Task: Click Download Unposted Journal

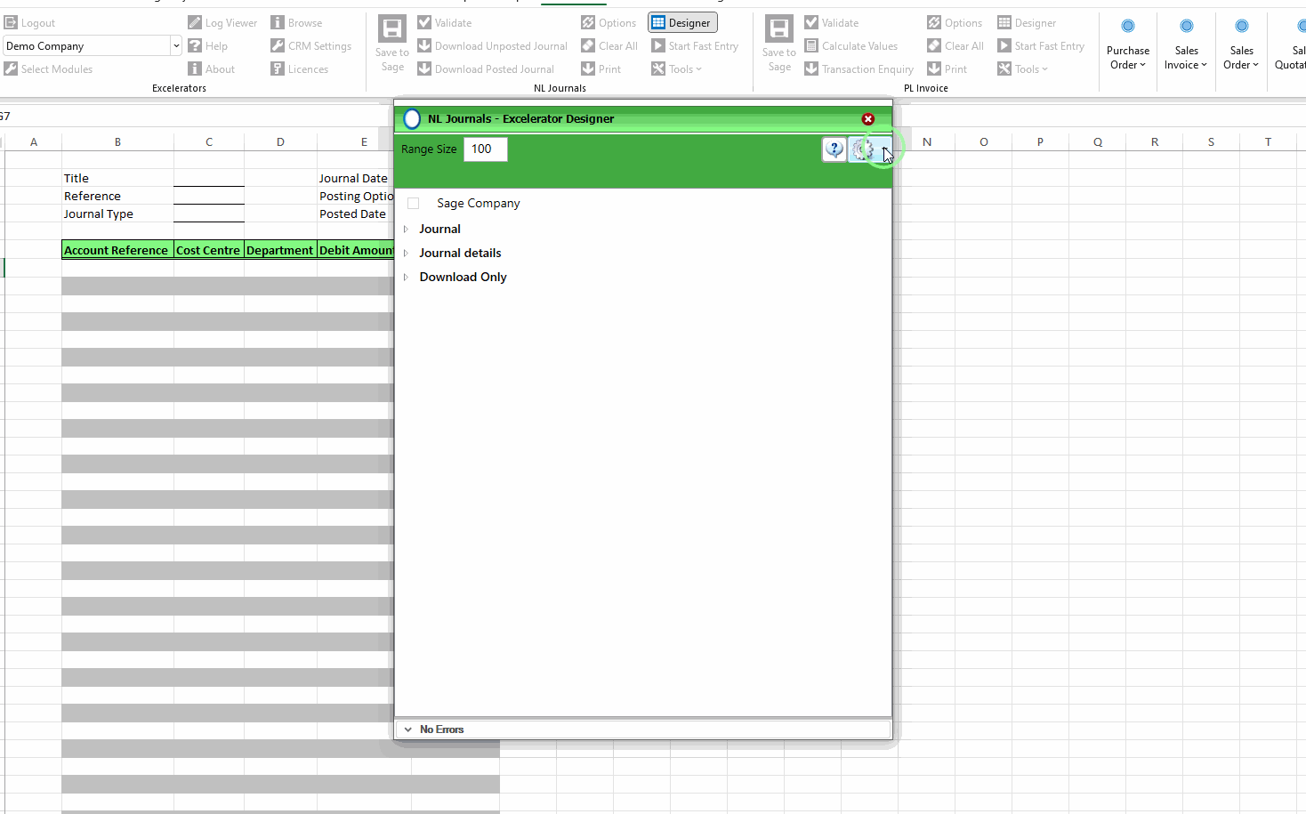Action: (x=492, y=46)
